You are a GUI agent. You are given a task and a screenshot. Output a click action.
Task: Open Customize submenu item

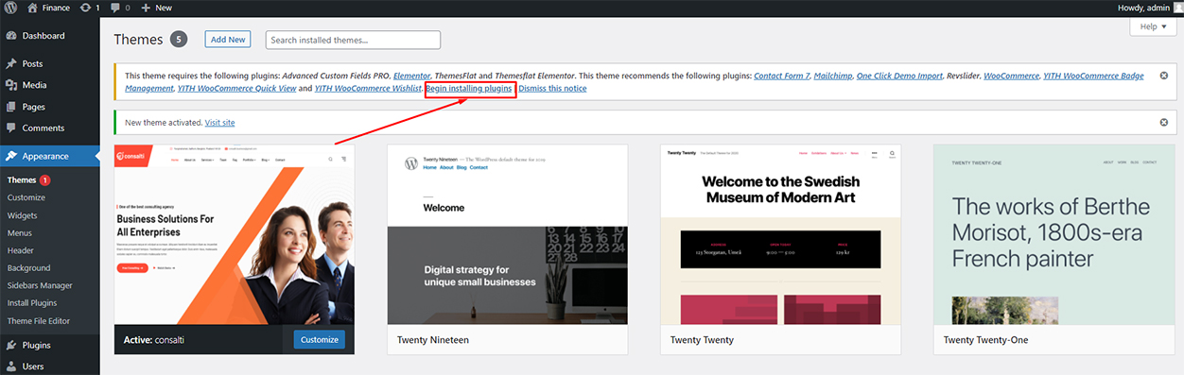(x=26, y=197)
